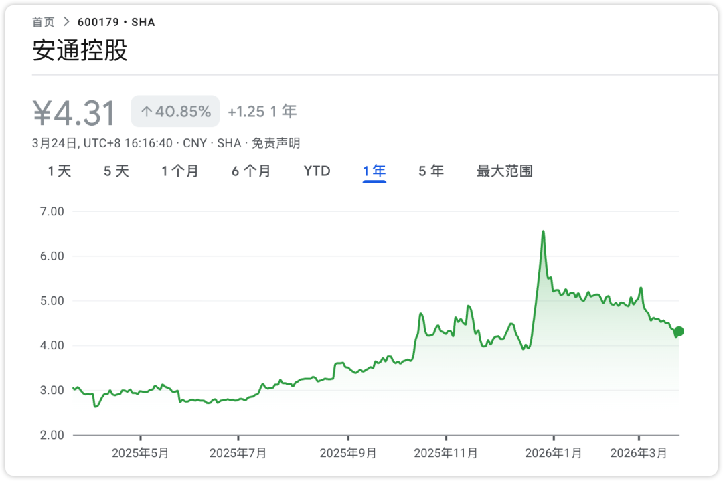The width and height of the screenshot is (723, 481).
Task: Switch to the 1天 range tab
Action: coord(59,171)
